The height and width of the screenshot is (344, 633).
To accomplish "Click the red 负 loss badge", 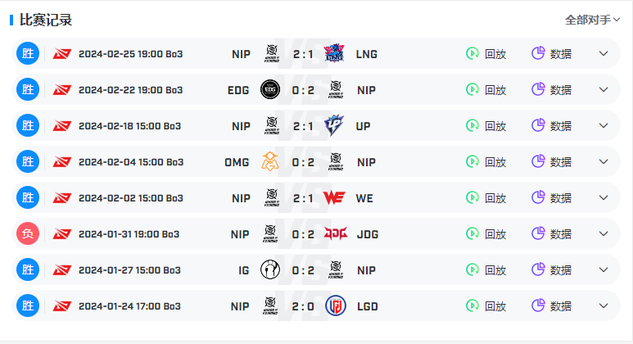I will [x=28, y=233].
